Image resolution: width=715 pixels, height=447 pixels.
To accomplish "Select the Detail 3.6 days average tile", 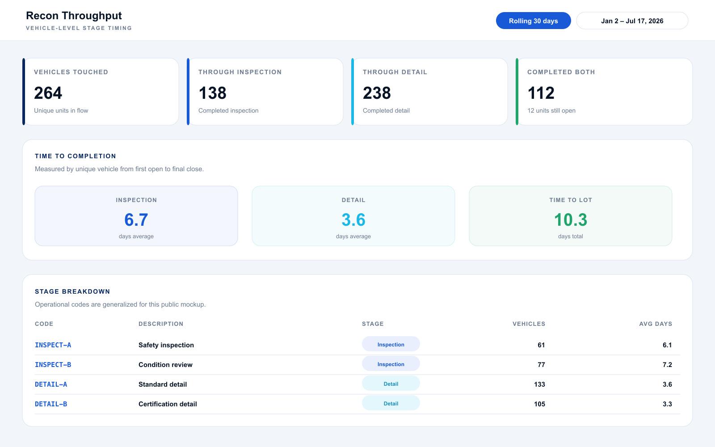I will tap(353, 216).
